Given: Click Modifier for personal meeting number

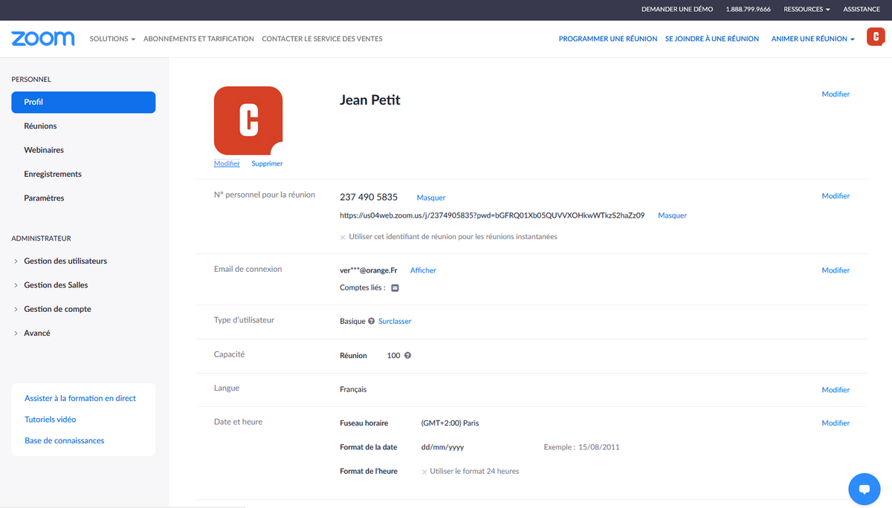Looking at the screenshot, I should [836, 196].
